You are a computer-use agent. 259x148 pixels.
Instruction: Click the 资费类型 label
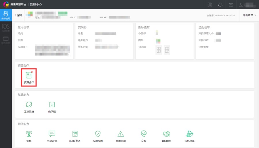(203, 47)
